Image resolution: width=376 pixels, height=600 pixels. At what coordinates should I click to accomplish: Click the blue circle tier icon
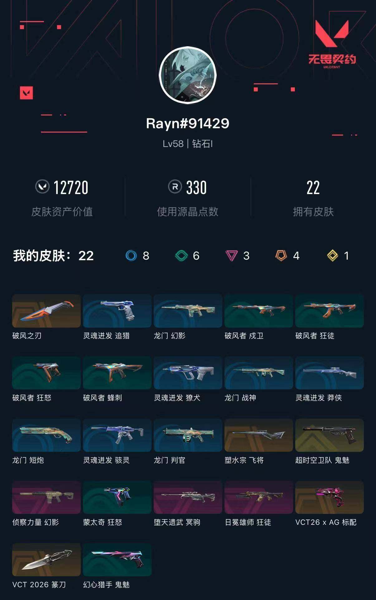pyautogui.click(x=131, y=256)
